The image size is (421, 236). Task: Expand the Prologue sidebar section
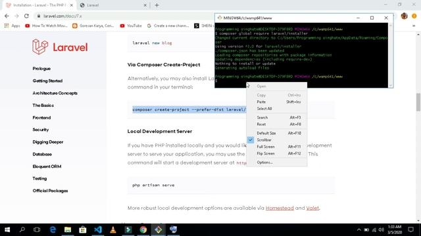(x=41, y=68)
